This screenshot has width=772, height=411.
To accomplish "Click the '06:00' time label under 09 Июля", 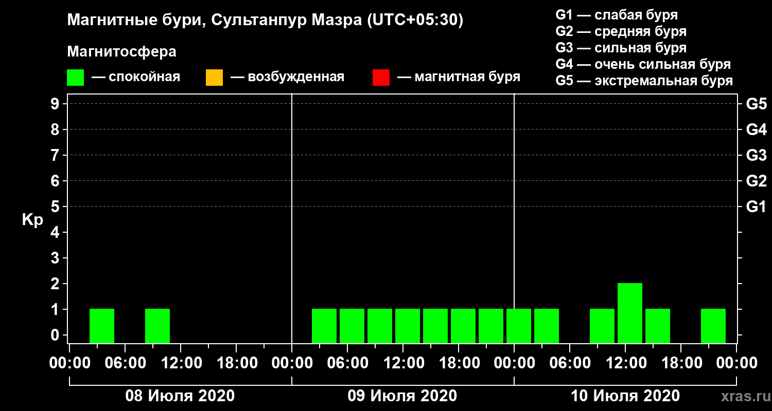I will 347,363.
